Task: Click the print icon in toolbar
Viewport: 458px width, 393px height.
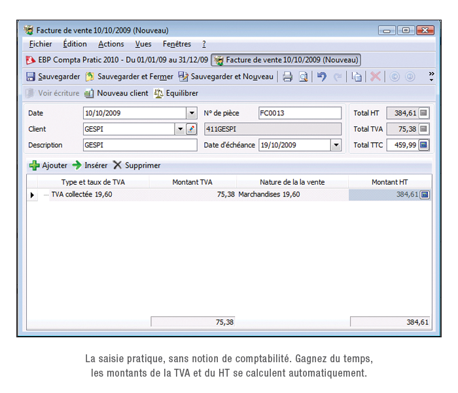Action: [x=287, y=77]
